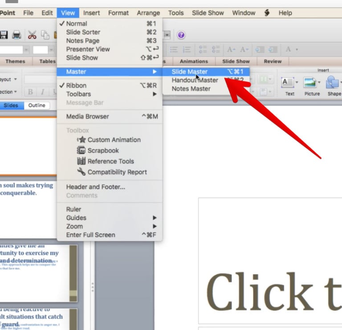This screenshot has width=342, height=330.
Task: Select Slide Master in submenu
Action: pos(206,72)
